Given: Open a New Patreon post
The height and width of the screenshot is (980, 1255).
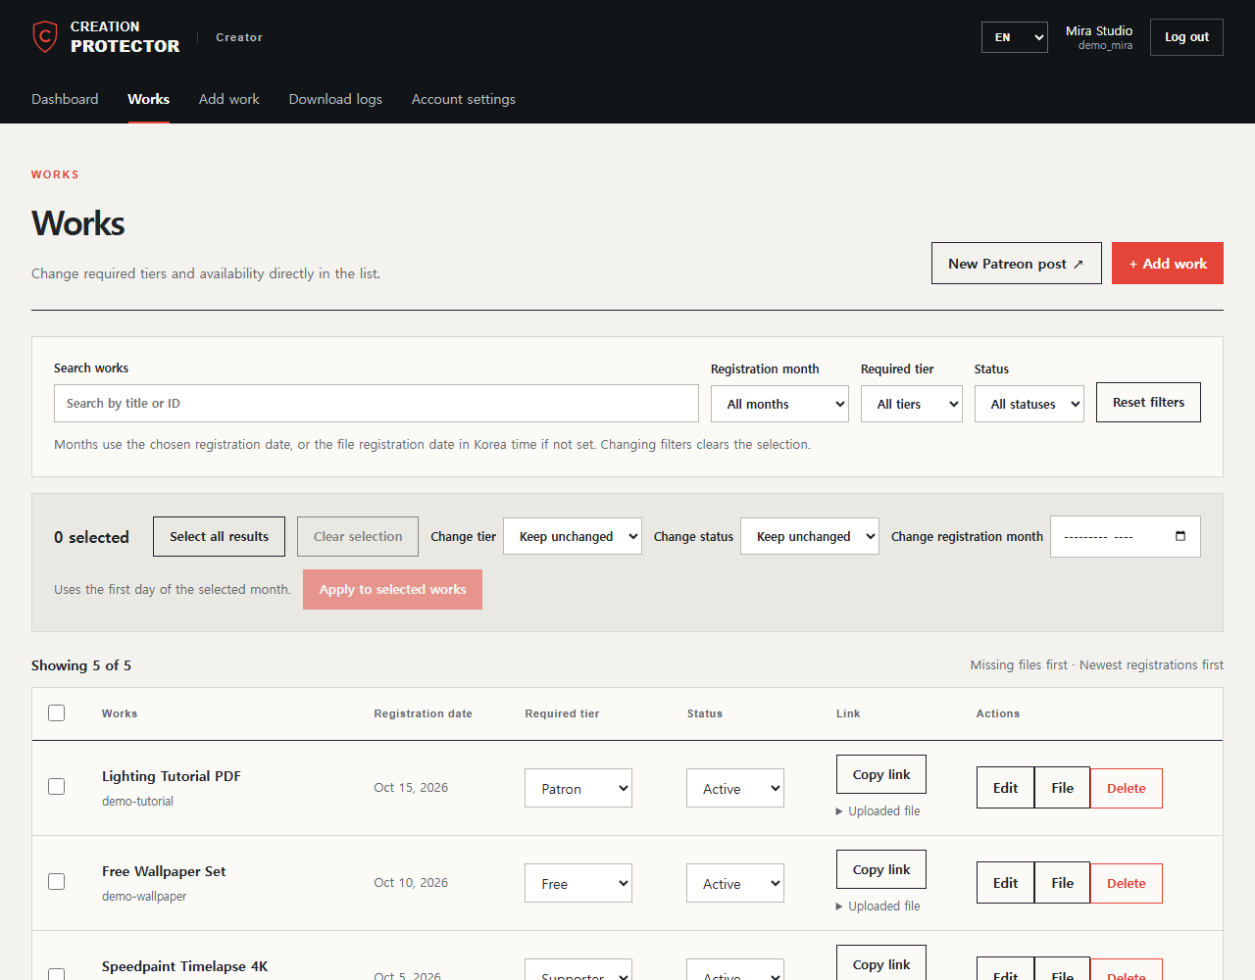Looking at the screenshot, I should tap(1017, 264).
